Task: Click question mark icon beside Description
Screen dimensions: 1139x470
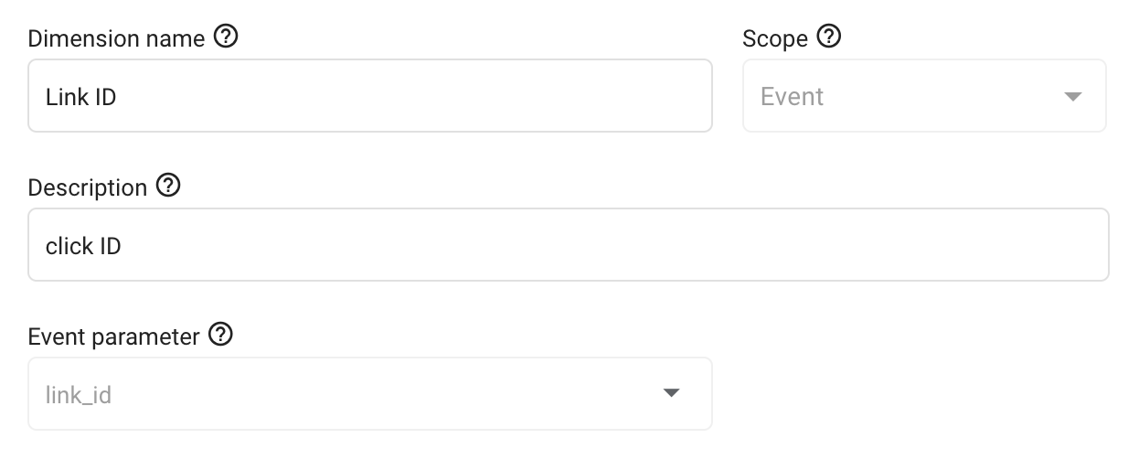Action: coord(168,186)
